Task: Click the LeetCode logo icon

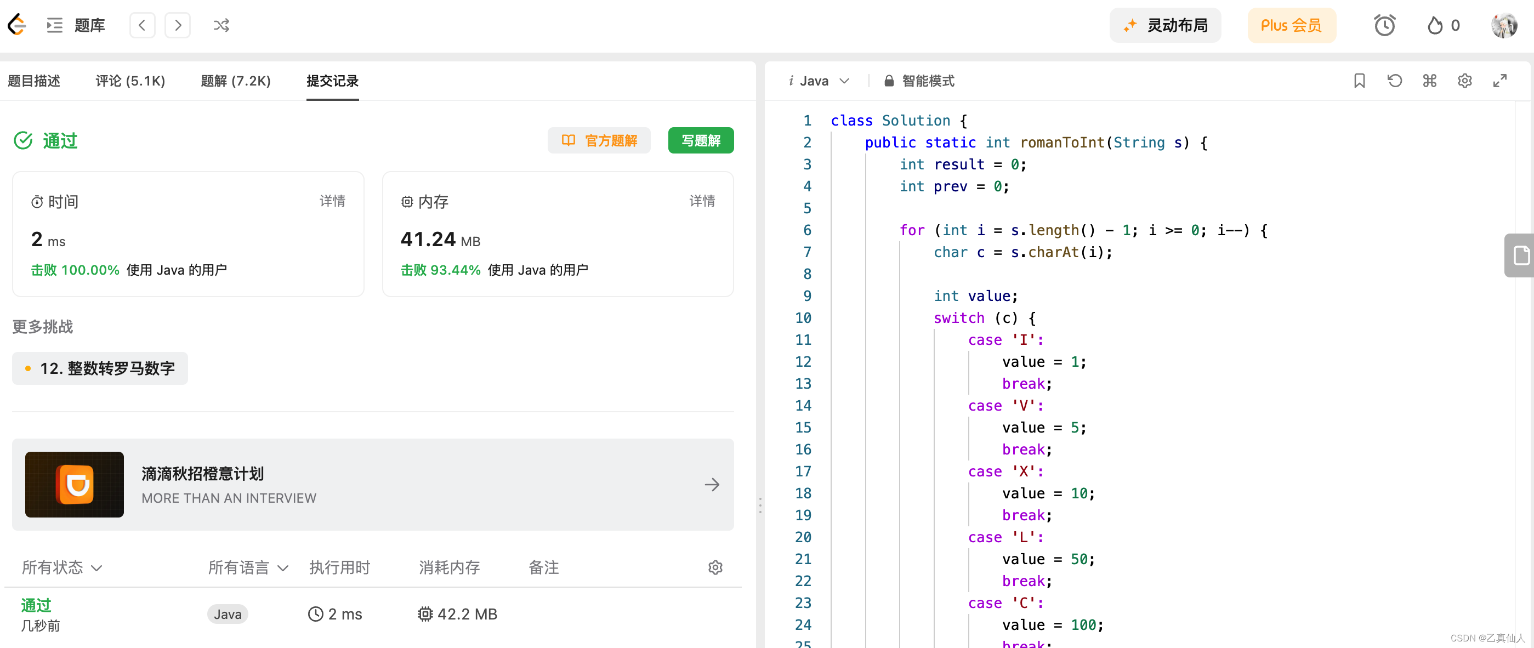Action: (17, 25)
